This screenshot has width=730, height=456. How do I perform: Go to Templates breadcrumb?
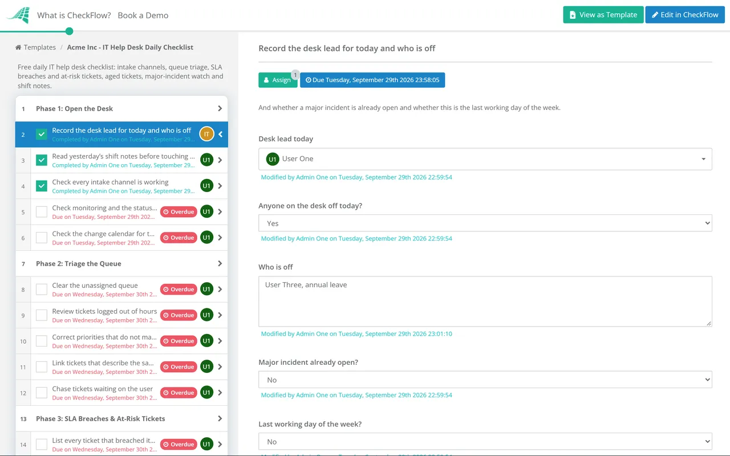40,47
